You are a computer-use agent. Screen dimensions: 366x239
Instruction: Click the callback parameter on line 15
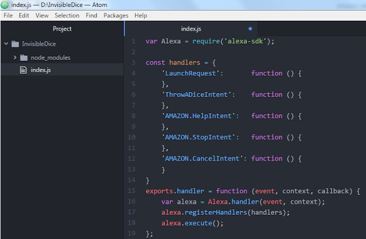333,191
